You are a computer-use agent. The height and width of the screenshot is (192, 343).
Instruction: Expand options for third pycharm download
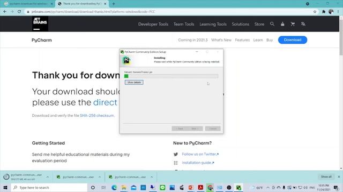click(152, 177)
